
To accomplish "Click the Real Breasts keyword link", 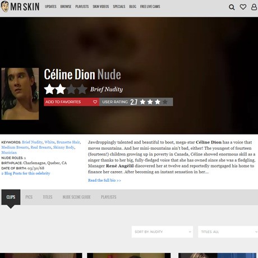I will 41,148.
